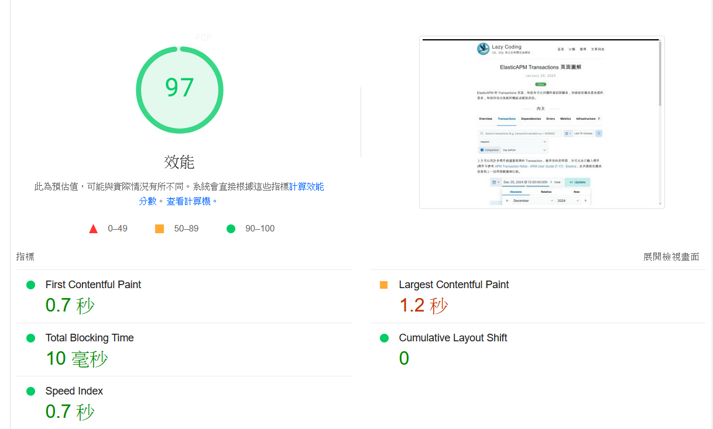The image size is (713, 429).
Task: Click the green dot beside First Contentful Paint
Action: pos(31,285)
